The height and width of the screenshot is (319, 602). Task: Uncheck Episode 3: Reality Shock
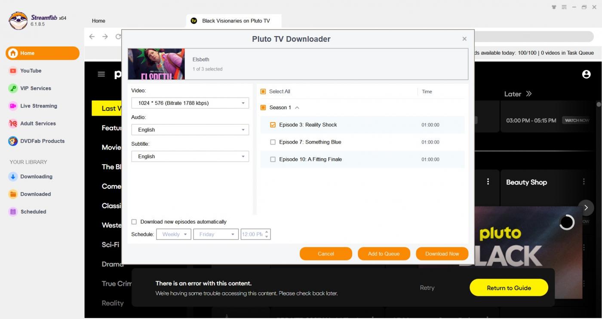(273, 125)
